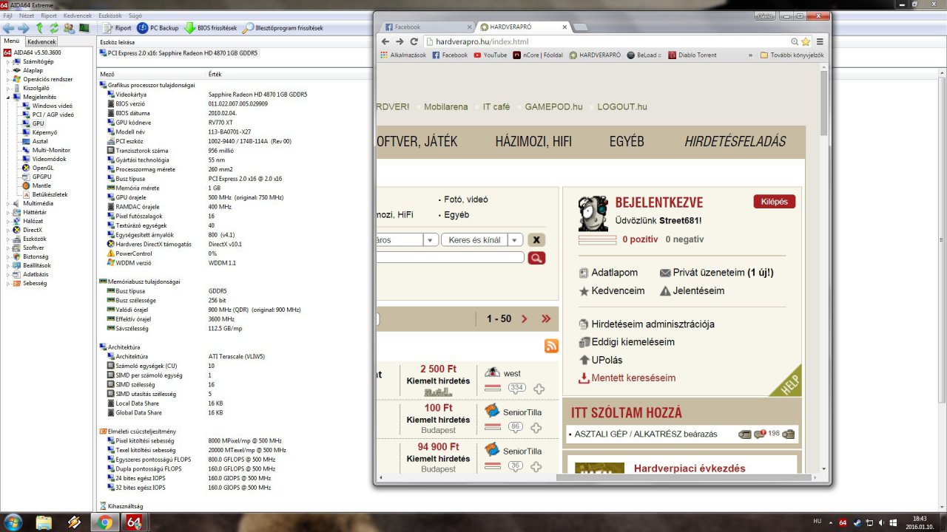Select PCI / AGP videó tree item
This screenshot has width=947, height=532.
47,115
